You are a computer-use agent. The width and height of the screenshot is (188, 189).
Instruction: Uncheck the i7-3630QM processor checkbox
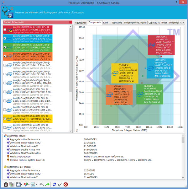point(5,47)
